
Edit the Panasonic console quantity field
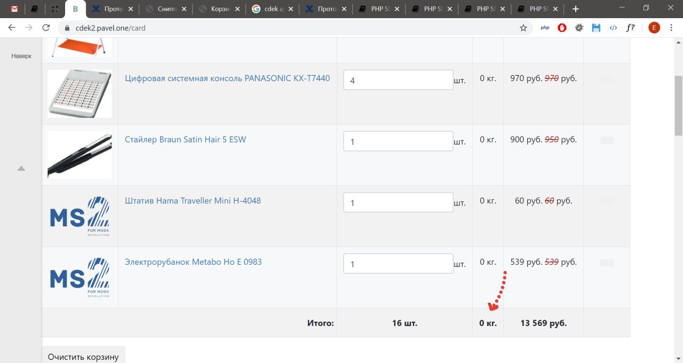[x=398, y=80]
